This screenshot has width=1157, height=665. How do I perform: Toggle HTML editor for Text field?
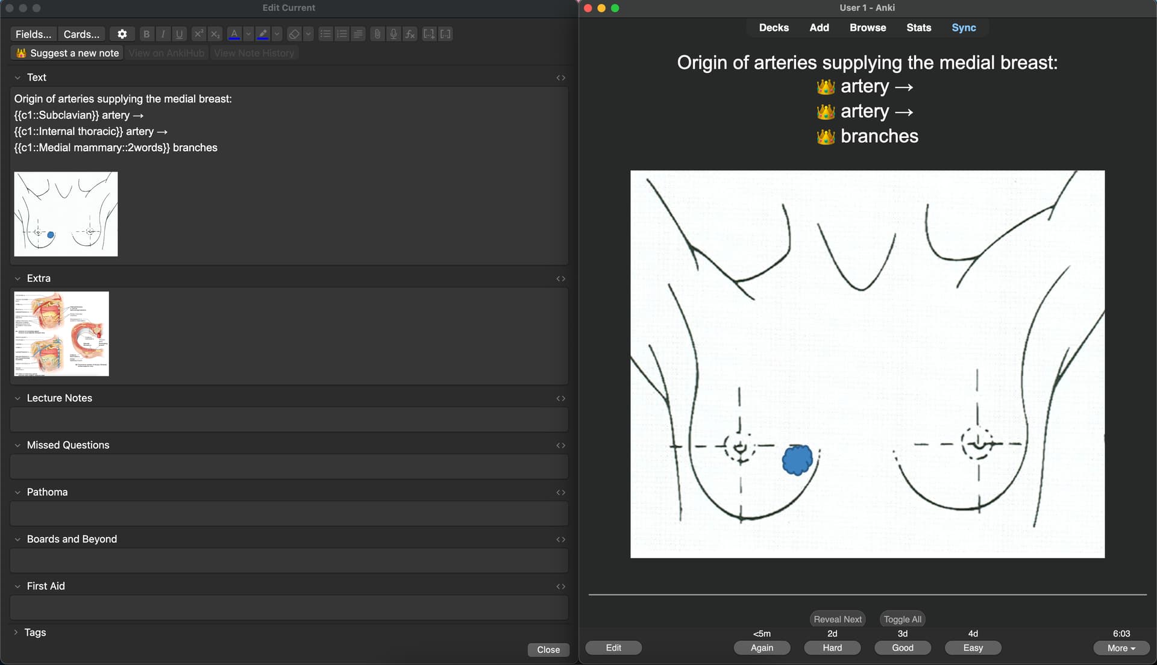tap(560, 78)
